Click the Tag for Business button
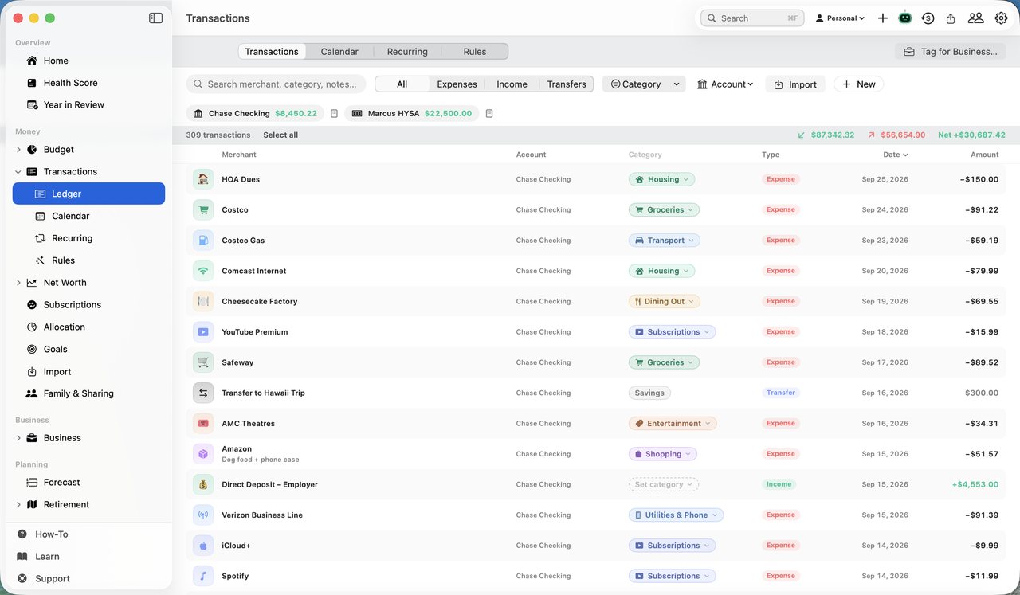Screen dimensions: 1020x595 point(951,52)
